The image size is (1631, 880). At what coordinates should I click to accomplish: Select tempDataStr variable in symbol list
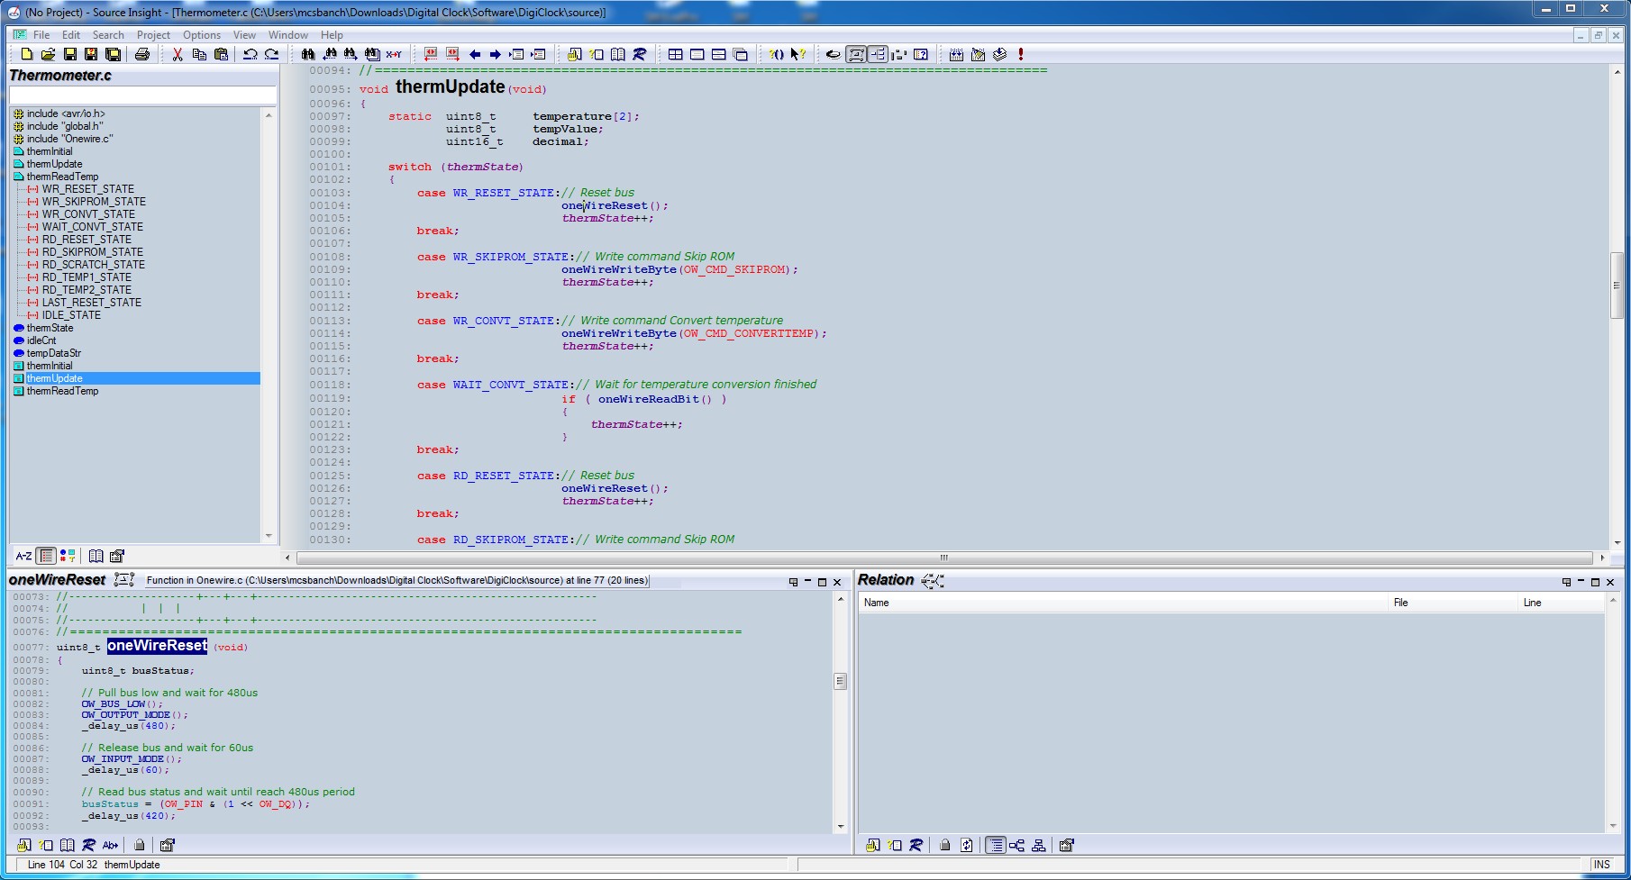click(x=53, y=353)
